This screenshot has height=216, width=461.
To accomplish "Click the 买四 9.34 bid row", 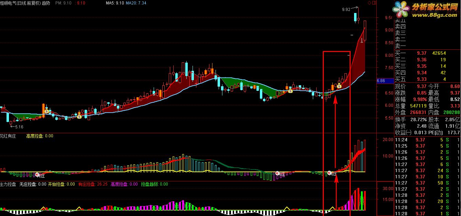I will (x=428, y=73).
